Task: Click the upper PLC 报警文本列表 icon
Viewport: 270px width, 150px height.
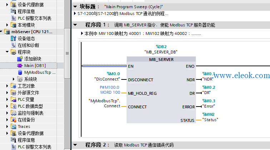Action: pos(14,18)
